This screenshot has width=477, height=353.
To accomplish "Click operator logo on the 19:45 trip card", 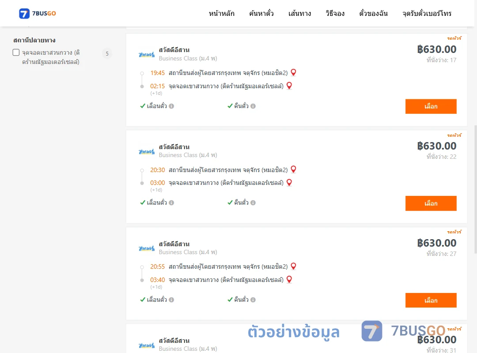I will [x=147, y=55].
